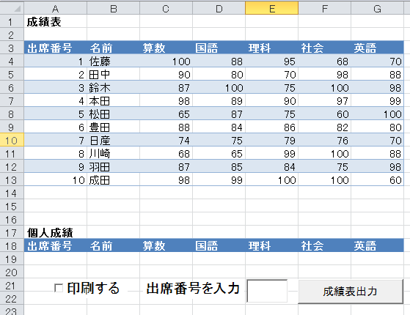Select row 14 header
The height and width of the screenshot is (315, 410).
(12, 193)
